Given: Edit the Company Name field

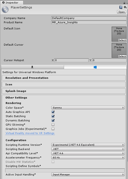Looking at the screenshot, I should 89,18.
